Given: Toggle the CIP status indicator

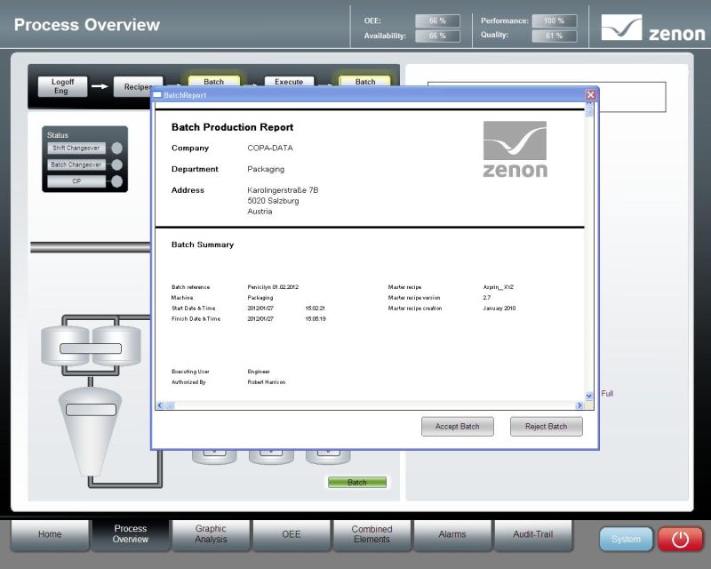Looking at the screenshot, I should click(116, 181).
